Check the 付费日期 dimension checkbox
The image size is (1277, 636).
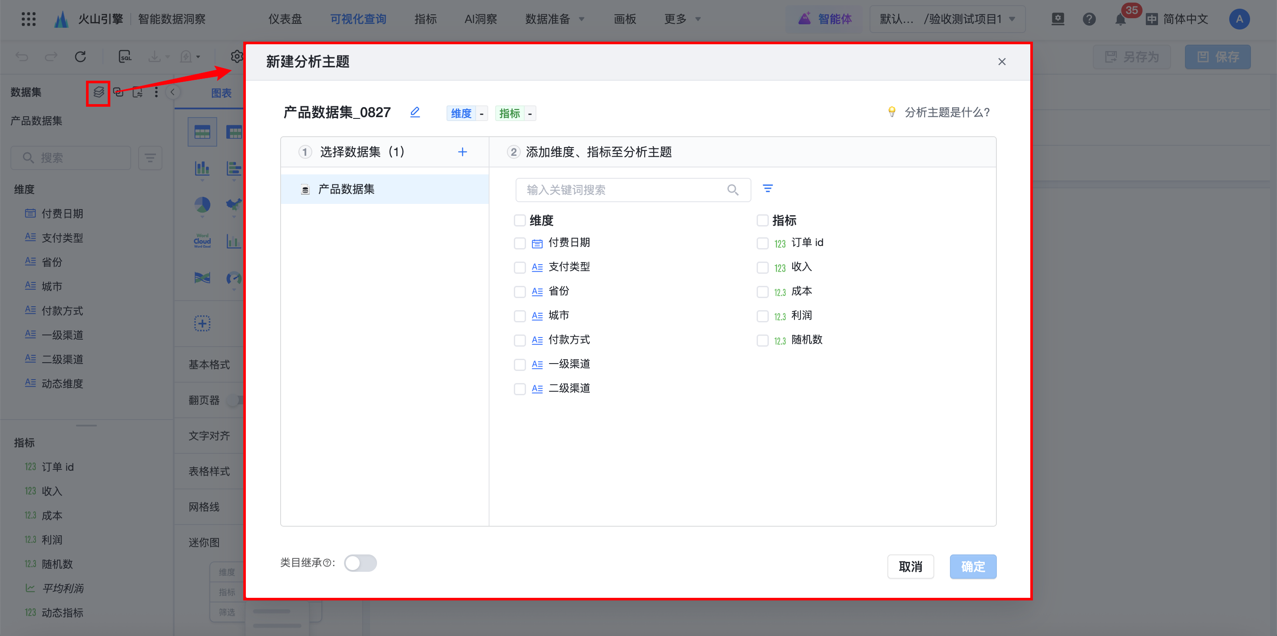tap(519, 243)
